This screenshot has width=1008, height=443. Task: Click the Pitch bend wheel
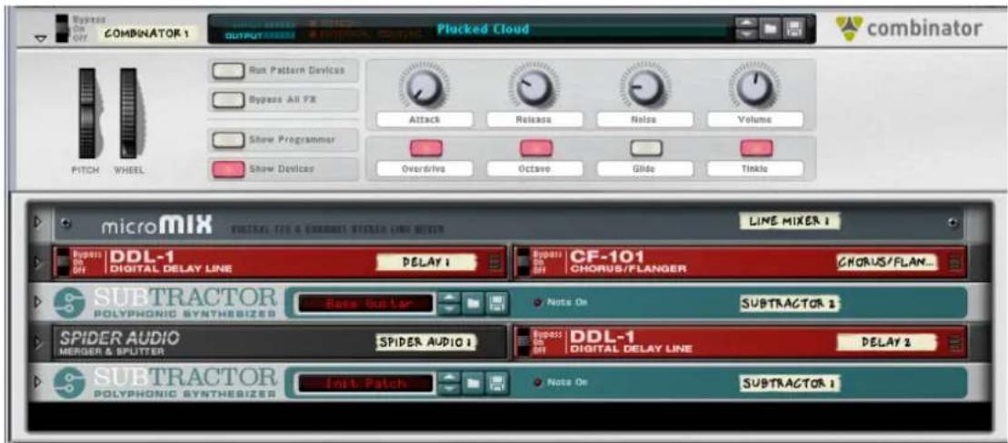tap(86, 114)
